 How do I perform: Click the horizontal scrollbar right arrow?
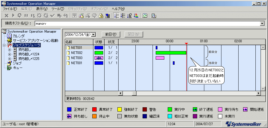(259, 93)
